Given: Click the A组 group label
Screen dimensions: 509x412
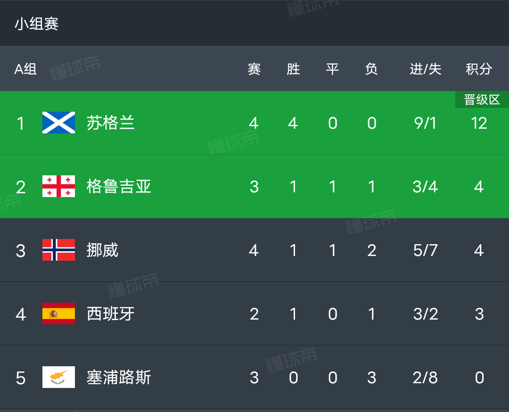Looking at the screenshot, I should (x=25, y=69).
